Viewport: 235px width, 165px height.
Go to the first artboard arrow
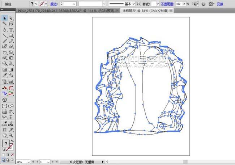pos(33,162)
